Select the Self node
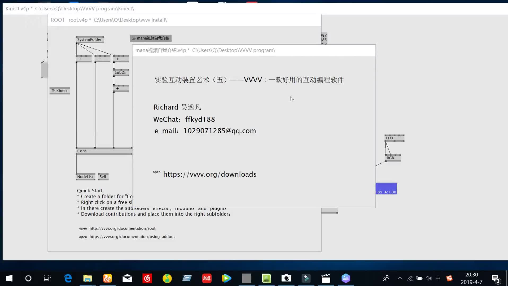 pyautogui.click(x=103, y=177)
